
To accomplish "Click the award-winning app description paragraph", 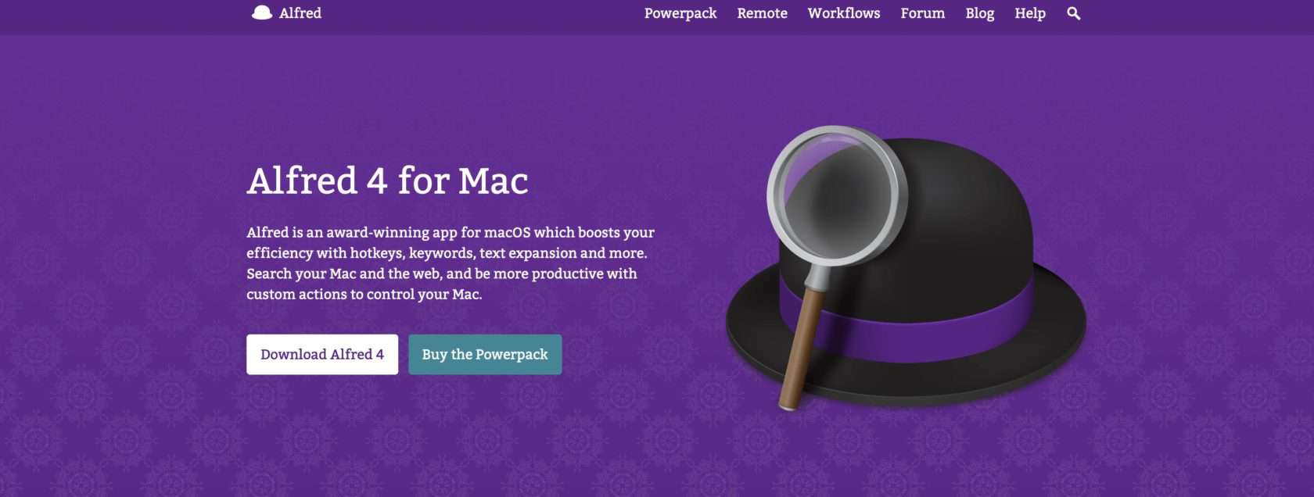I will point(451,263).
